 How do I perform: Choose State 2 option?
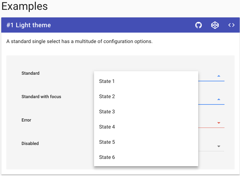(107, 97)
